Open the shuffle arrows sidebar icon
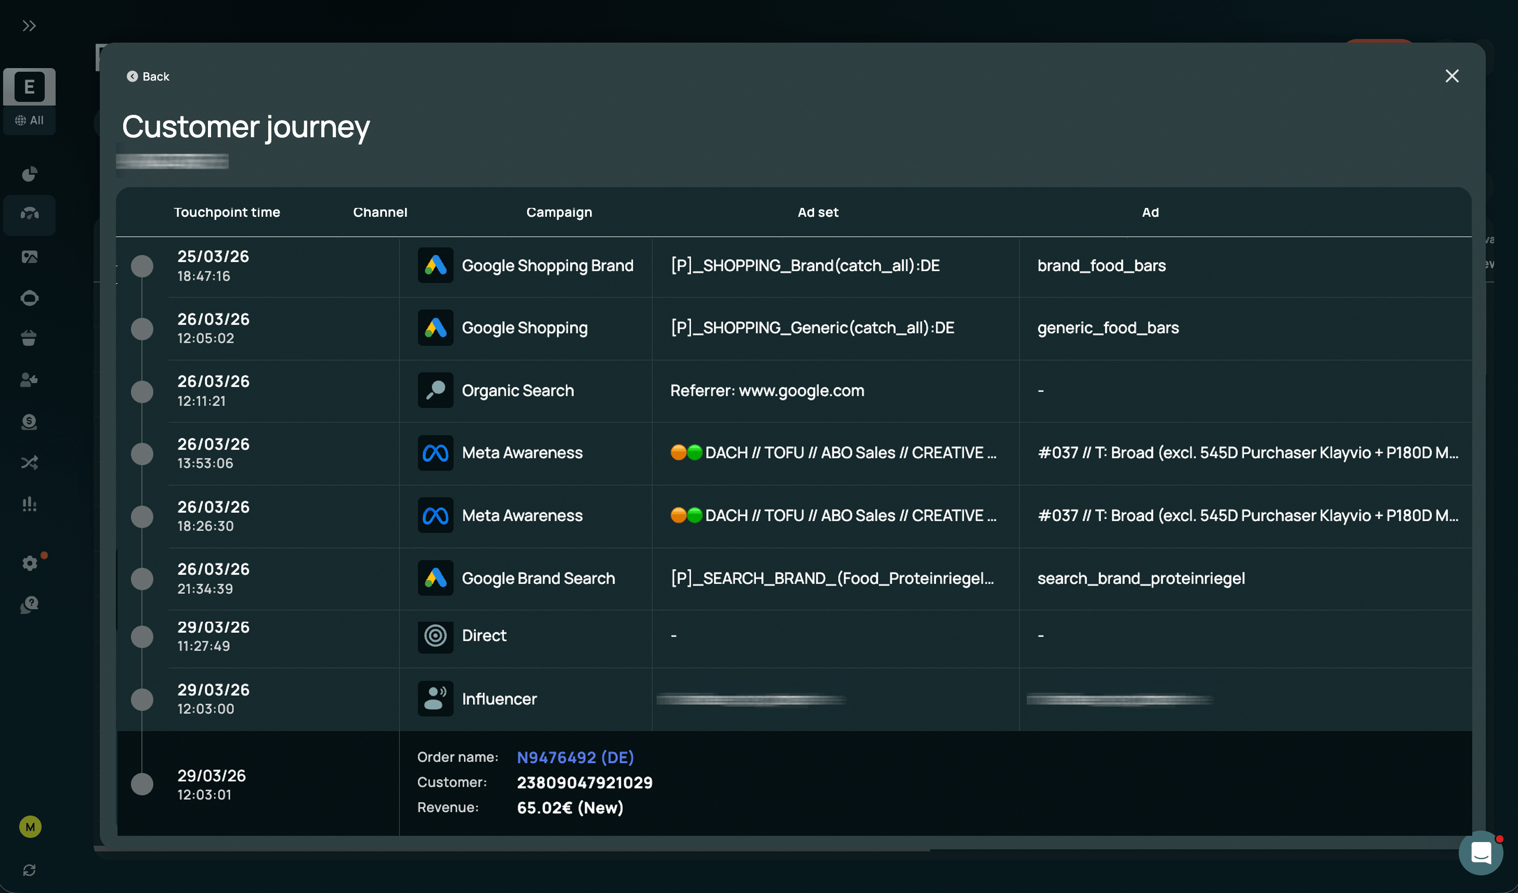The image size is (1518, 893). [29, 463]
